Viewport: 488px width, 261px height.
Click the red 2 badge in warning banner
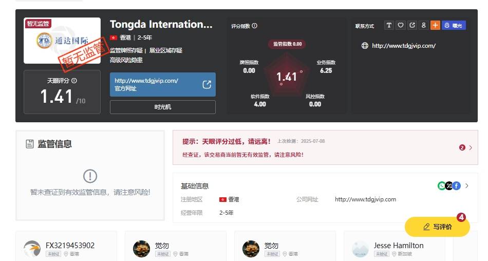pos(462,147)
